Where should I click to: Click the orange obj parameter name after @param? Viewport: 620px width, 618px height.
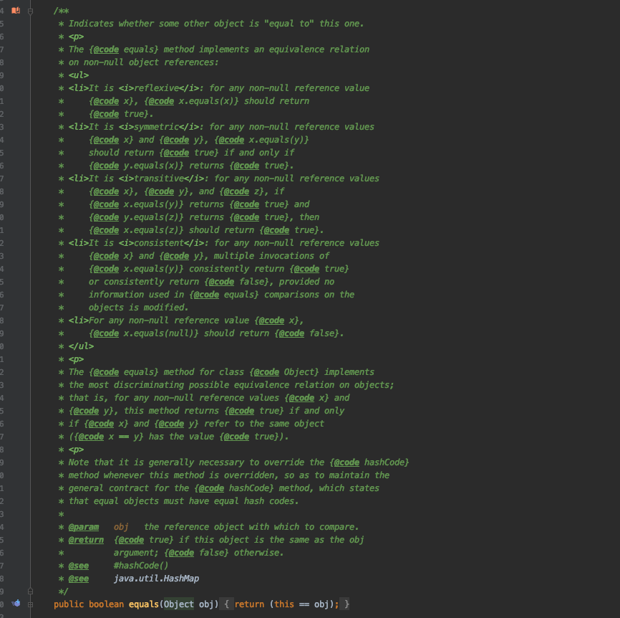click(x=121, y=527)
